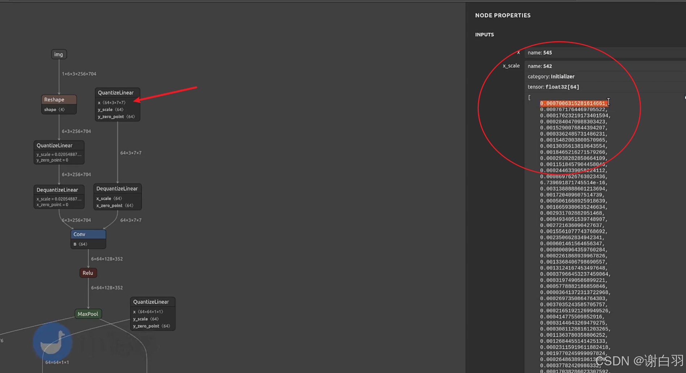The height and width of the screenshot is (373, 686).
Task: Click the 6×64×128×352 edge label below Conv
Action: (107, 259)
